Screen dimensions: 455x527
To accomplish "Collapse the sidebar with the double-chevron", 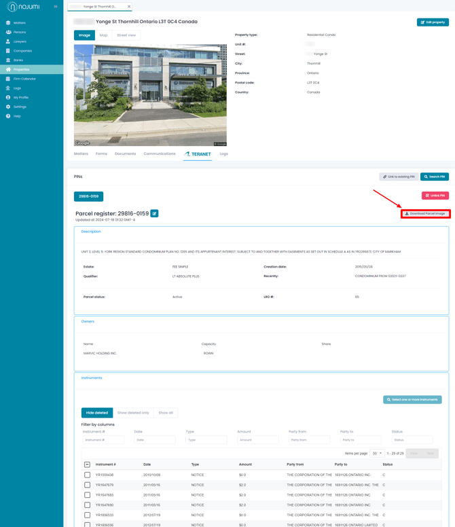I will [x=56, y=7].
